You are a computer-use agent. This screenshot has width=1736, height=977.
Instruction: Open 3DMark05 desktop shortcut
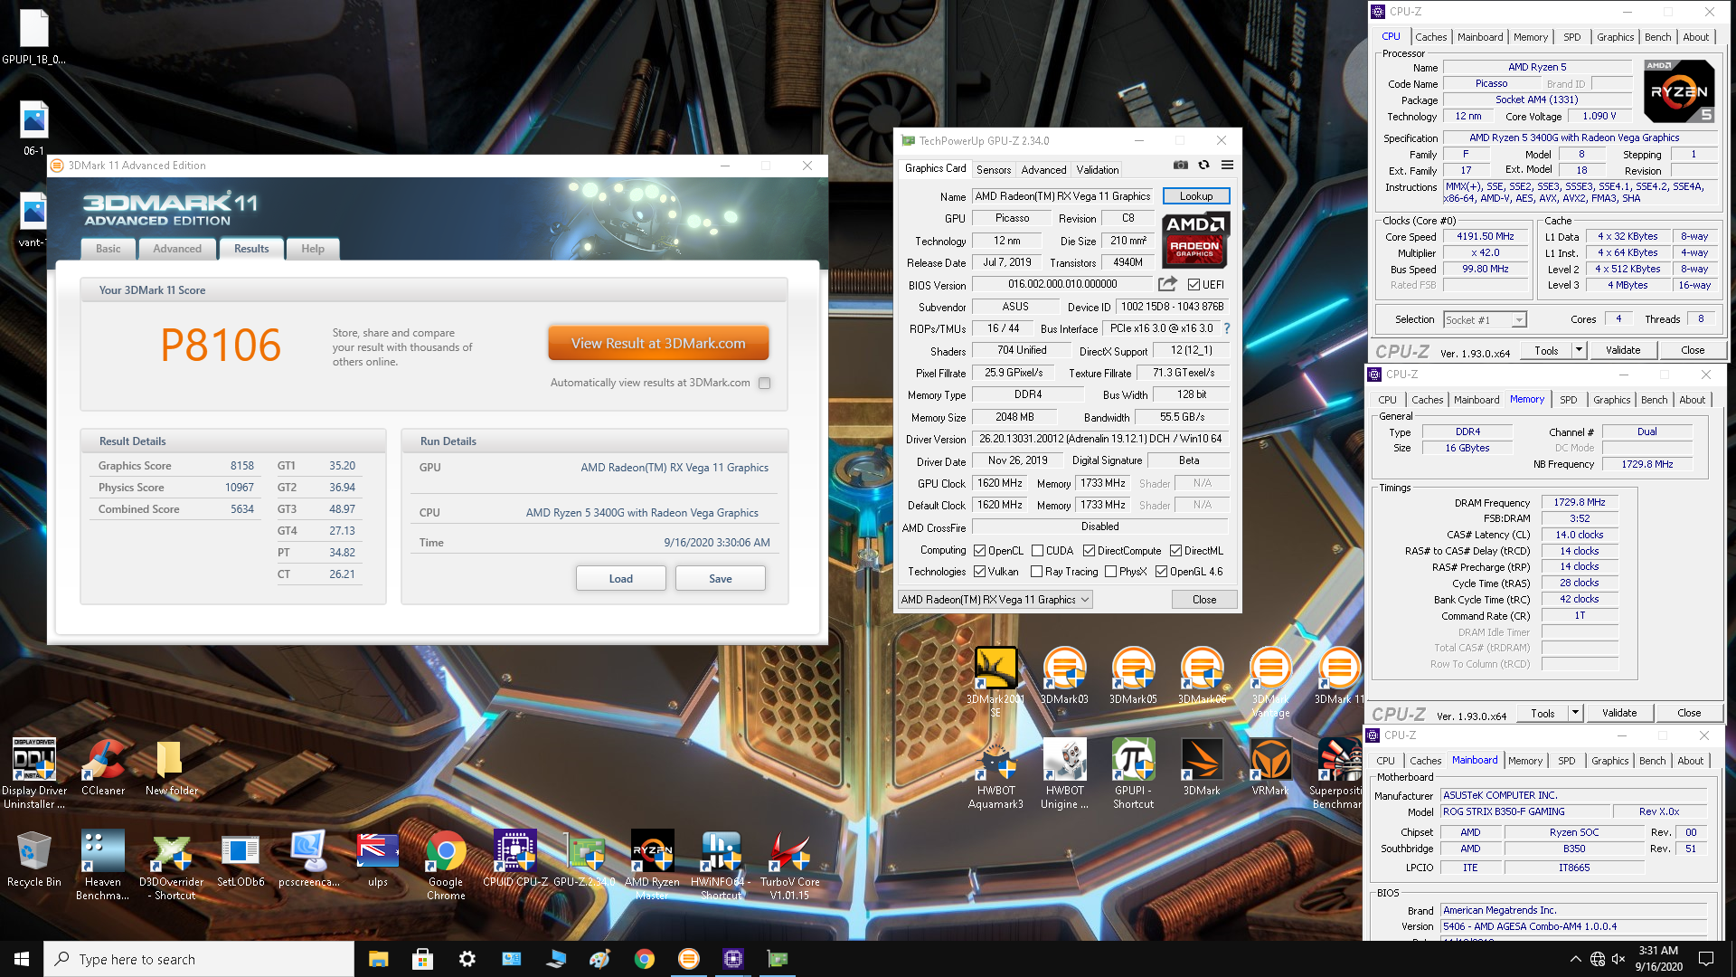tap(1133, 676)
